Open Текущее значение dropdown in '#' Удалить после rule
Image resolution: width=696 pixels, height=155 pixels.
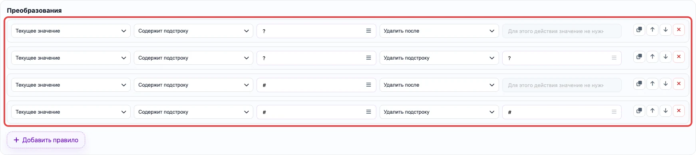pyautogui.click(x=71, y=85)
